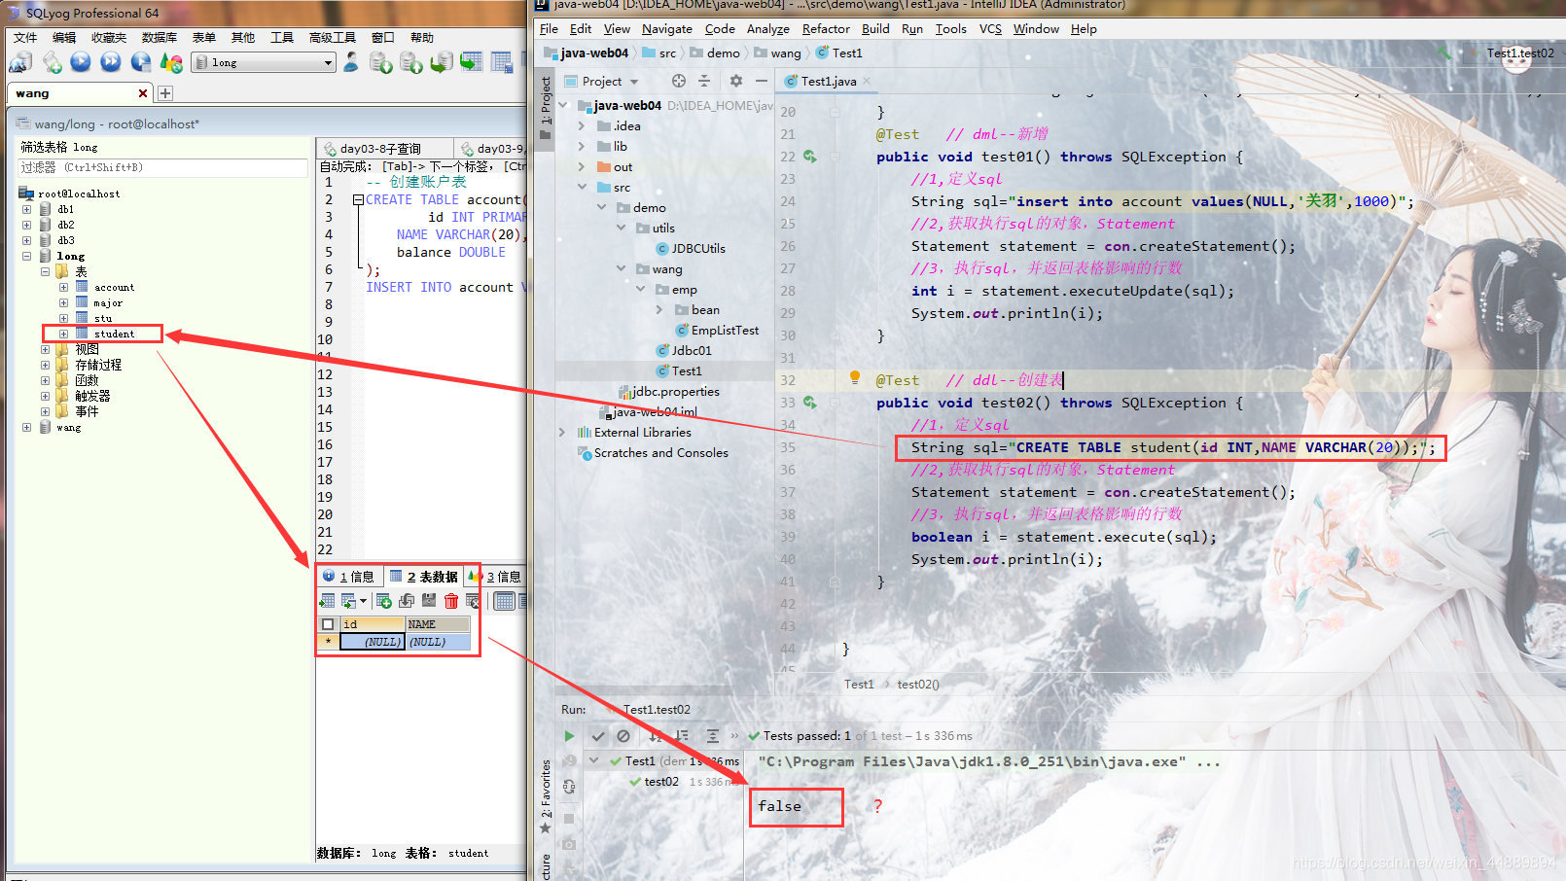Open Project panel settings gear
This screenshot has width=1566, height=881.
[x=736, y=81]
